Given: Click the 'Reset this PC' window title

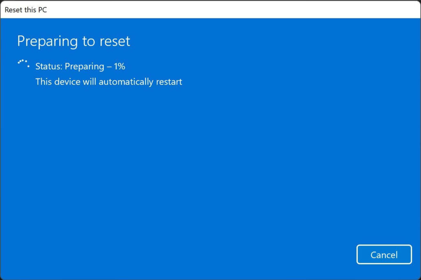Looking at the screenshot, I should (x=26, y=10).
